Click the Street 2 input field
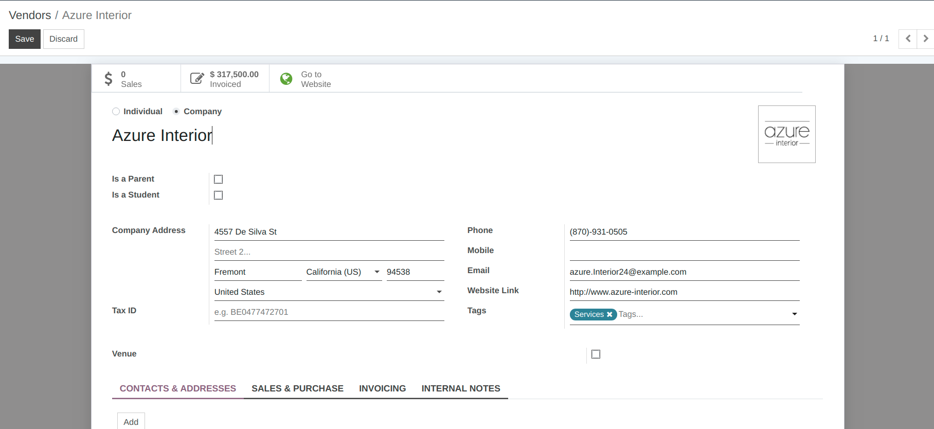The width and height of the screenshot is (934, 429). pyautogui.click(x=329, y=252)
